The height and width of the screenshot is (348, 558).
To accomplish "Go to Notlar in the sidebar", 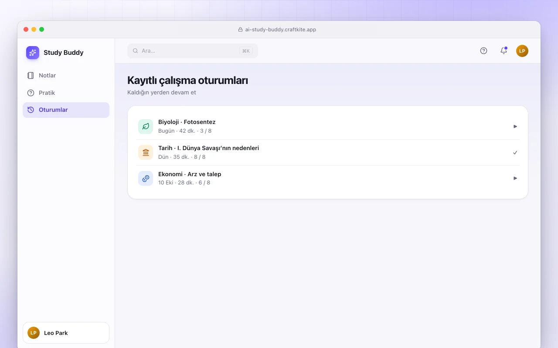I will [x=66, y=75].
